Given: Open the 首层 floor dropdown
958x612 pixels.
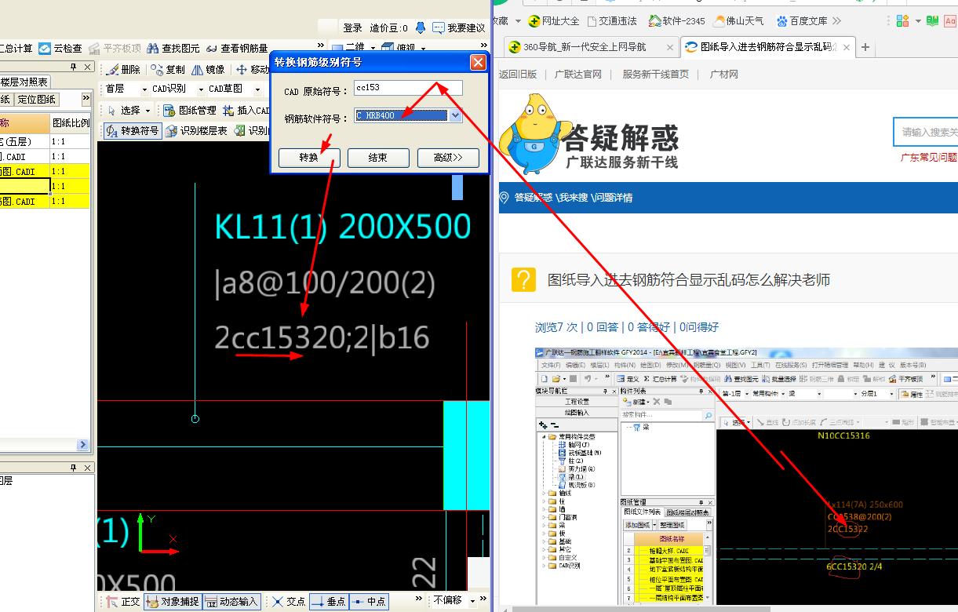Looking at the screenshot, I should (144, 89).
